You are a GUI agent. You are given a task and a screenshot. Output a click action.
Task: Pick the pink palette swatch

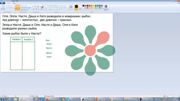click(89, 8)
